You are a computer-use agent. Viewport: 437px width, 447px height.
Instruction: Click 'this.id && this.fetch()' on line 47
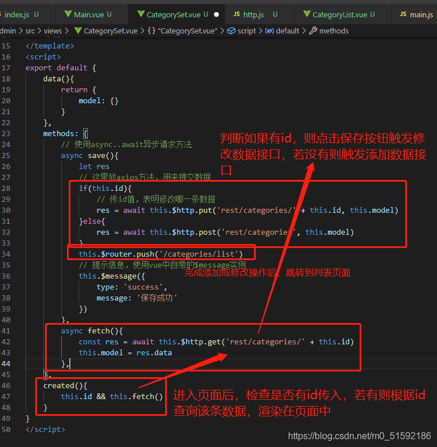pyautogui.click(x=112, y=397)
